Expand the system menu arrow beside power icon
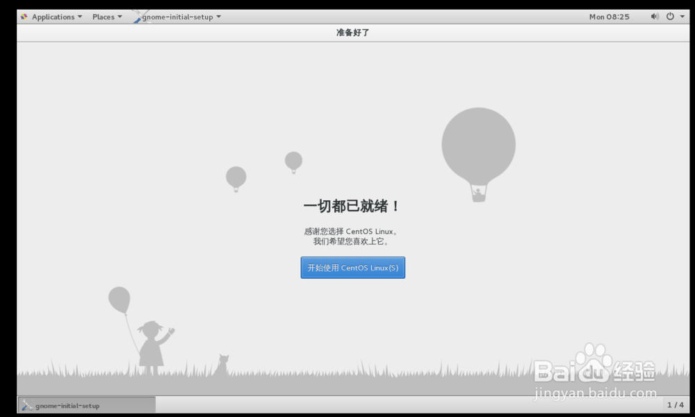The width and height of the screenshot is (695, 417). coord(682,17)
